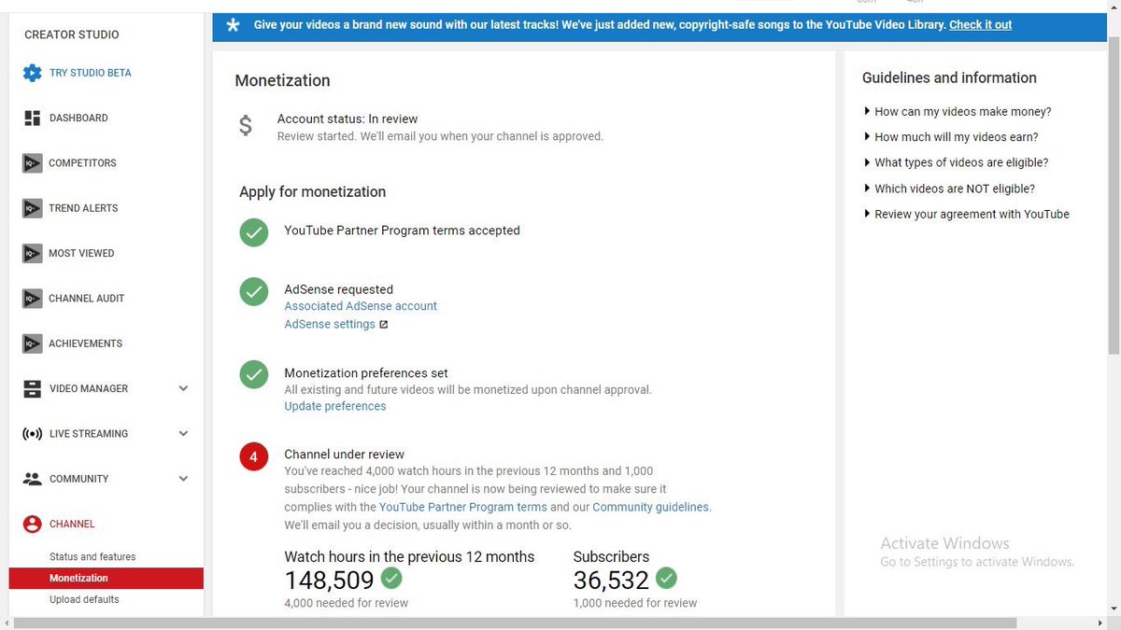Click the Competitors sidebar icon
The width and height of the screenshot is (1121, 630).
point(33,163)
